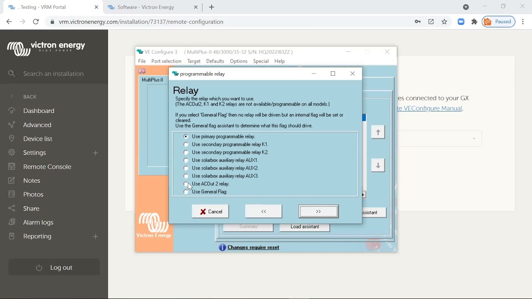Screen dimensions: 532x299
Task: Reload the page
Action: 36,22
